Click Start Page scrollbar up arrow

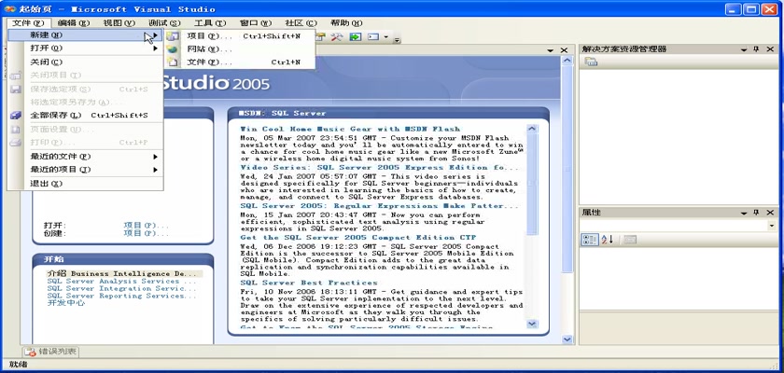[567, 61]
